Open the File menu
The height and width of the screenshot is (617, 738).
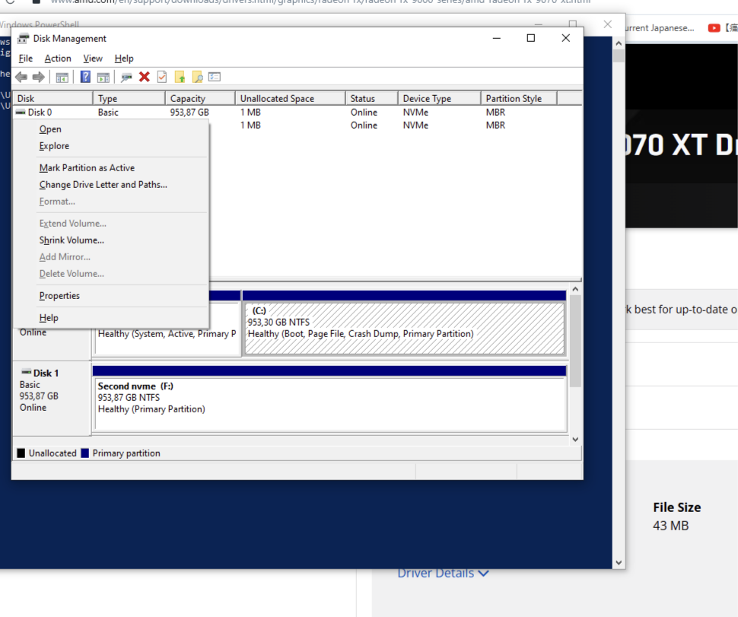25,59
